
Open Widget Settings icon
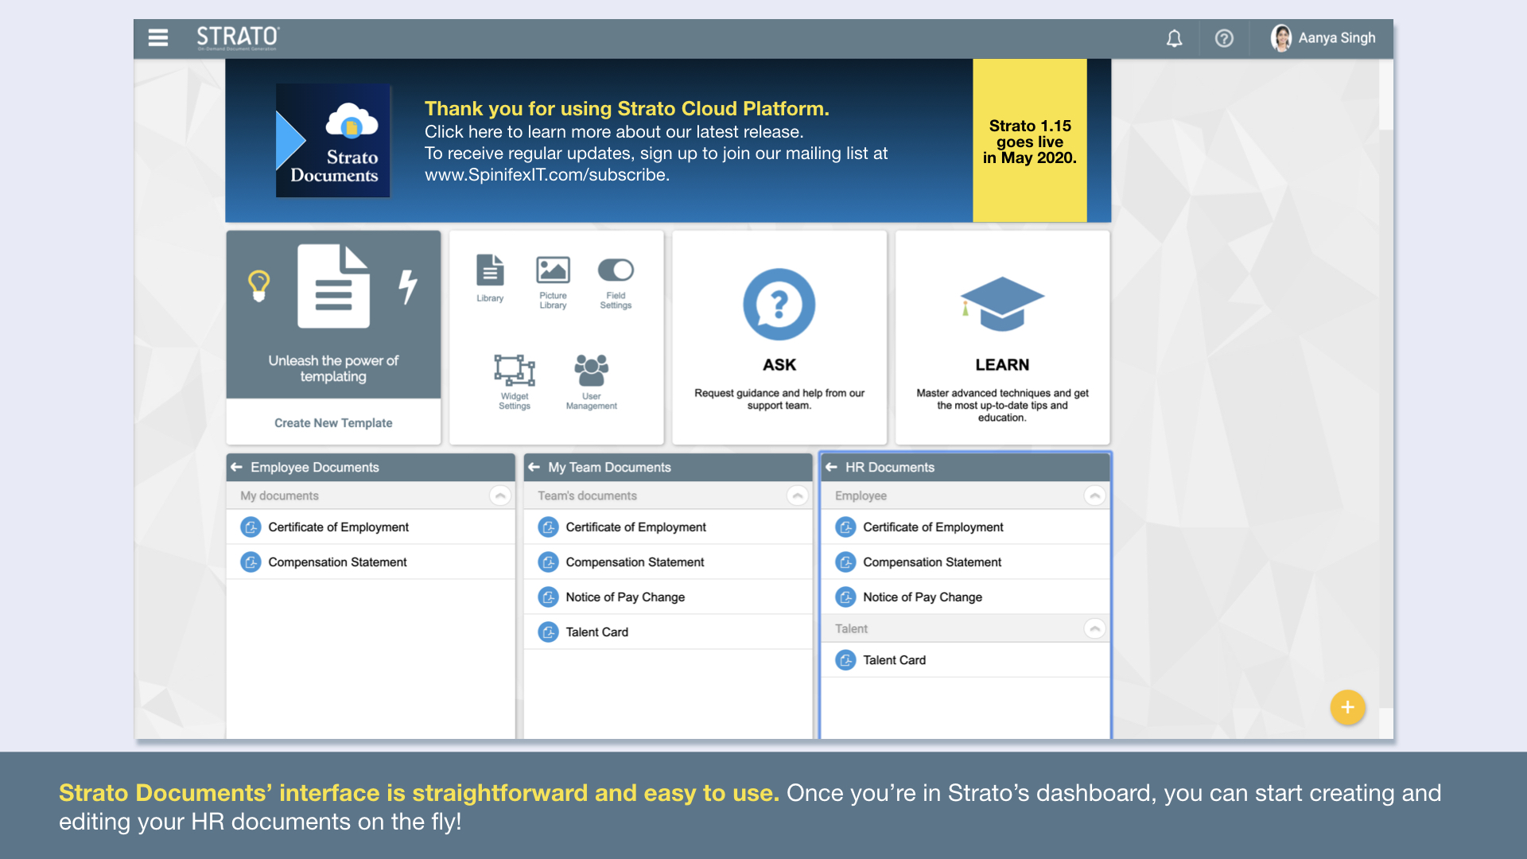pyautogui.click(x=515, y=371)
